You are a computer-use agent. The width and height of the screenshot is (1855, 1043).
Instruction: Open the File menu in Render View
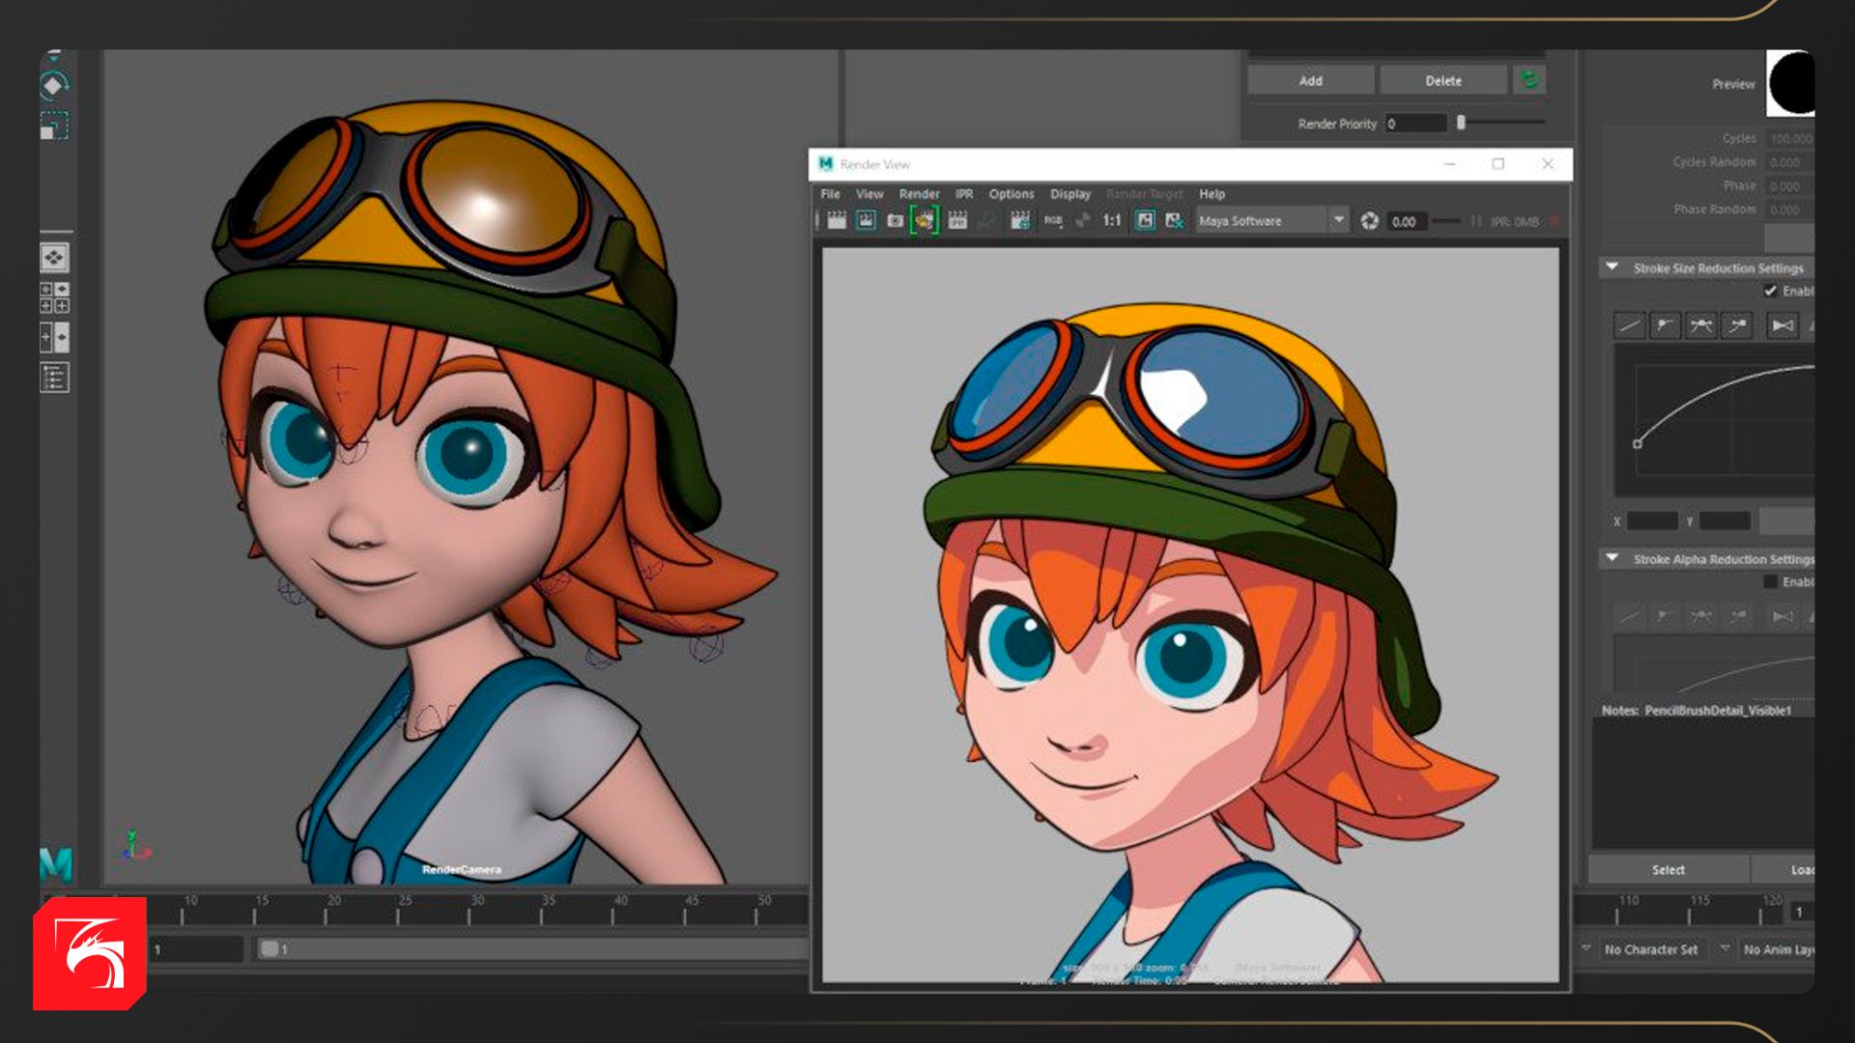830,194
